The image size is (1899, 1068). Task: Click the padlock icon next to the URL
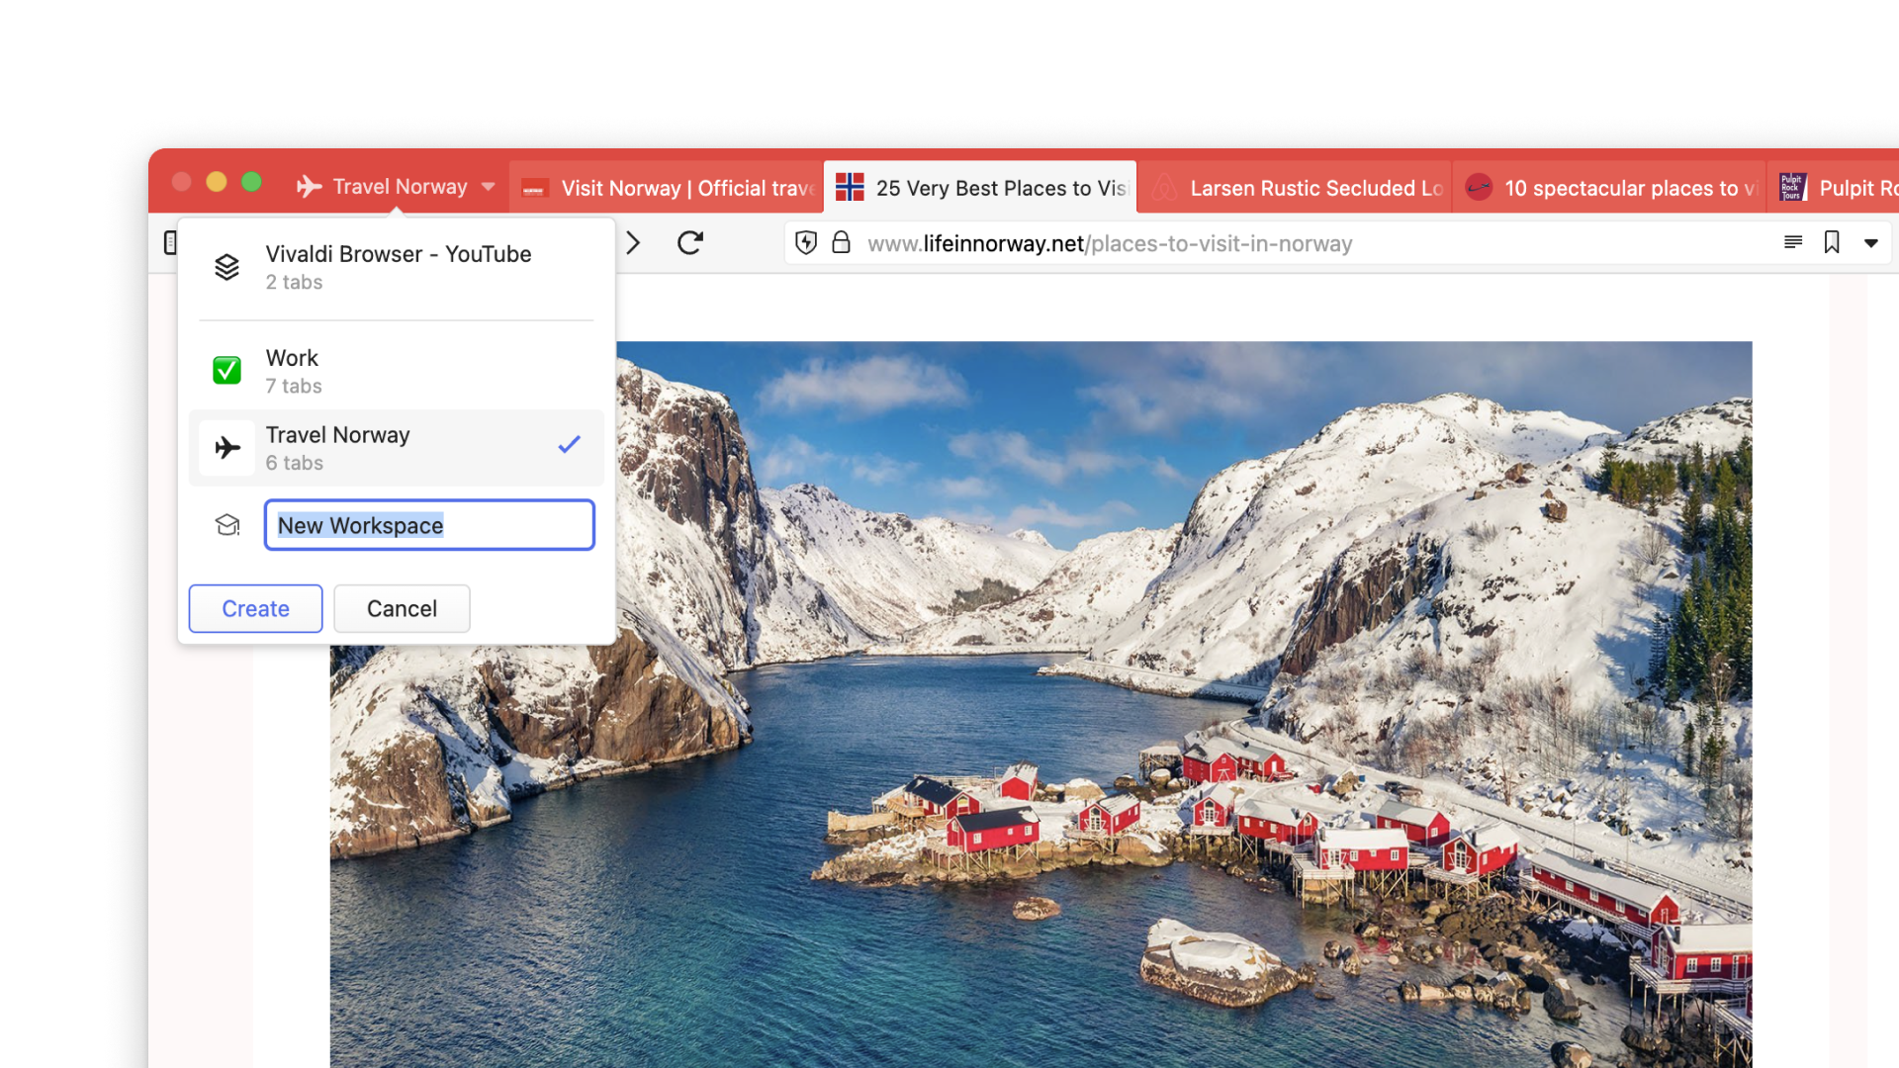[842, 243]
